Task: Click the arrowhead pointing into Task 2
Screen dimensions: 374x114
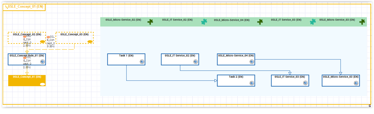Action: tap(215, 80)
